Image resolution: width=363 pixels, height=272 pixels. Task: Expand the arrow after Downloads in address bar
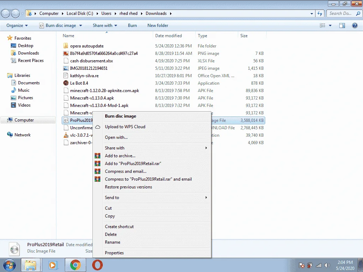tap(171, 14)
